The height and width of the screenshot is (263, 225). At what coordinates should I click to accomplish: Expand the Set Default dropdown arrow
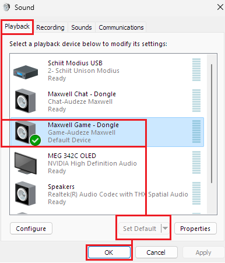[x=165, y=229]
